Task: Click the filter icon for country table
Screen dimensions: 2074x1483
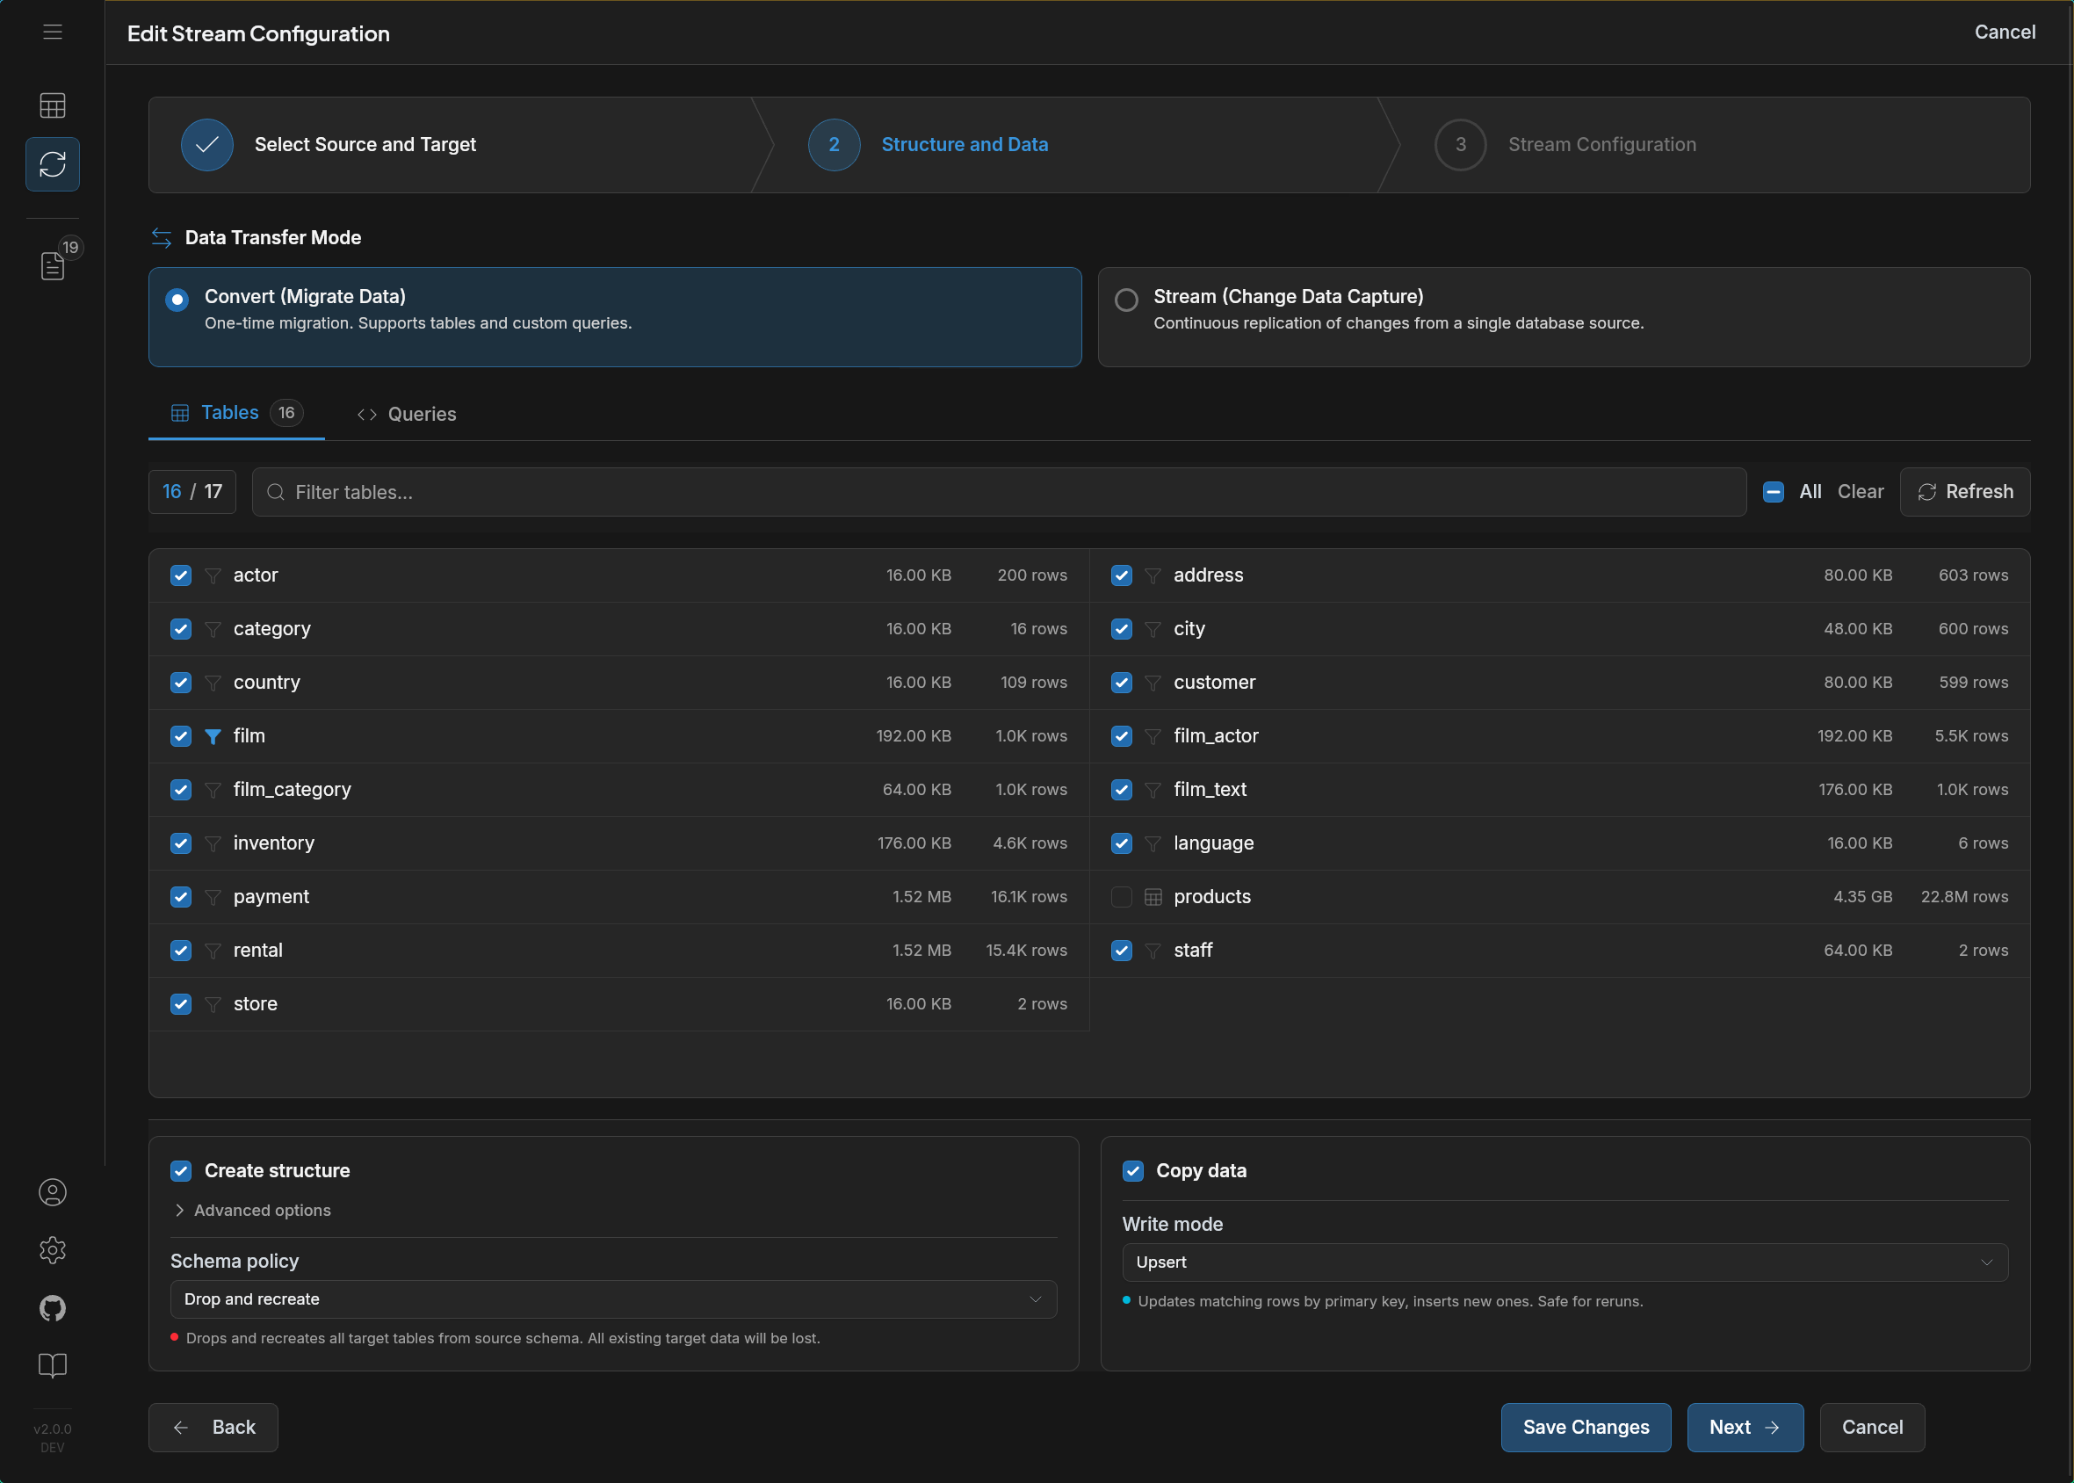Action: click(213, 683)
